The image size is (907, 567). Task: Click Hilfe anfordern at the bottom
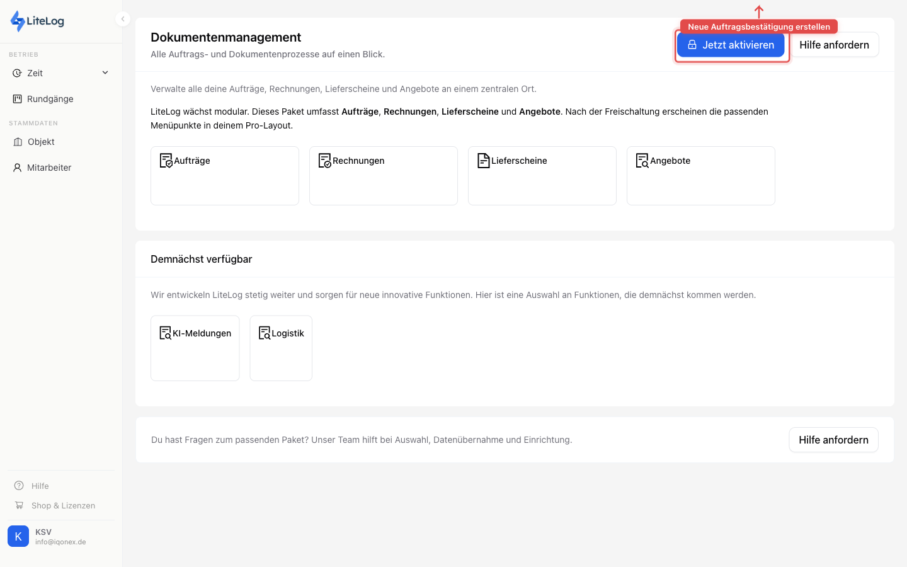point(833,440)
